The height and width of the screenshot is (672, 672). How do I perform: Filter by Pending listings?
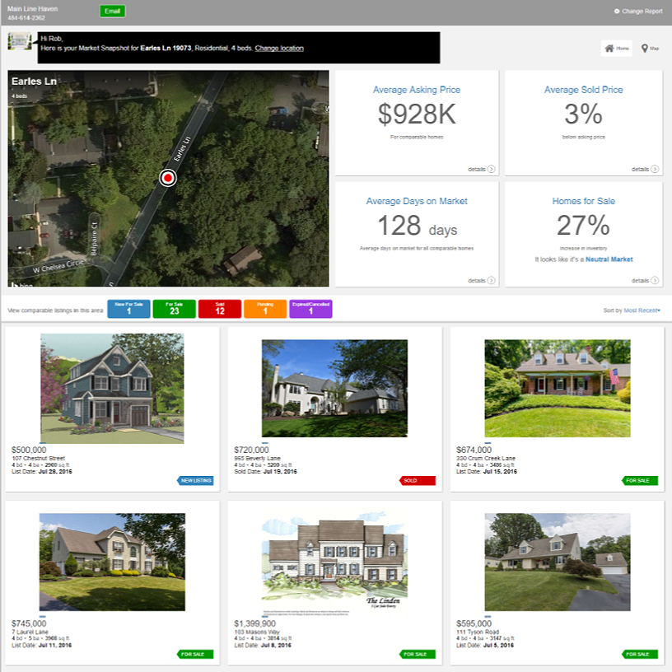coord(265,309)
